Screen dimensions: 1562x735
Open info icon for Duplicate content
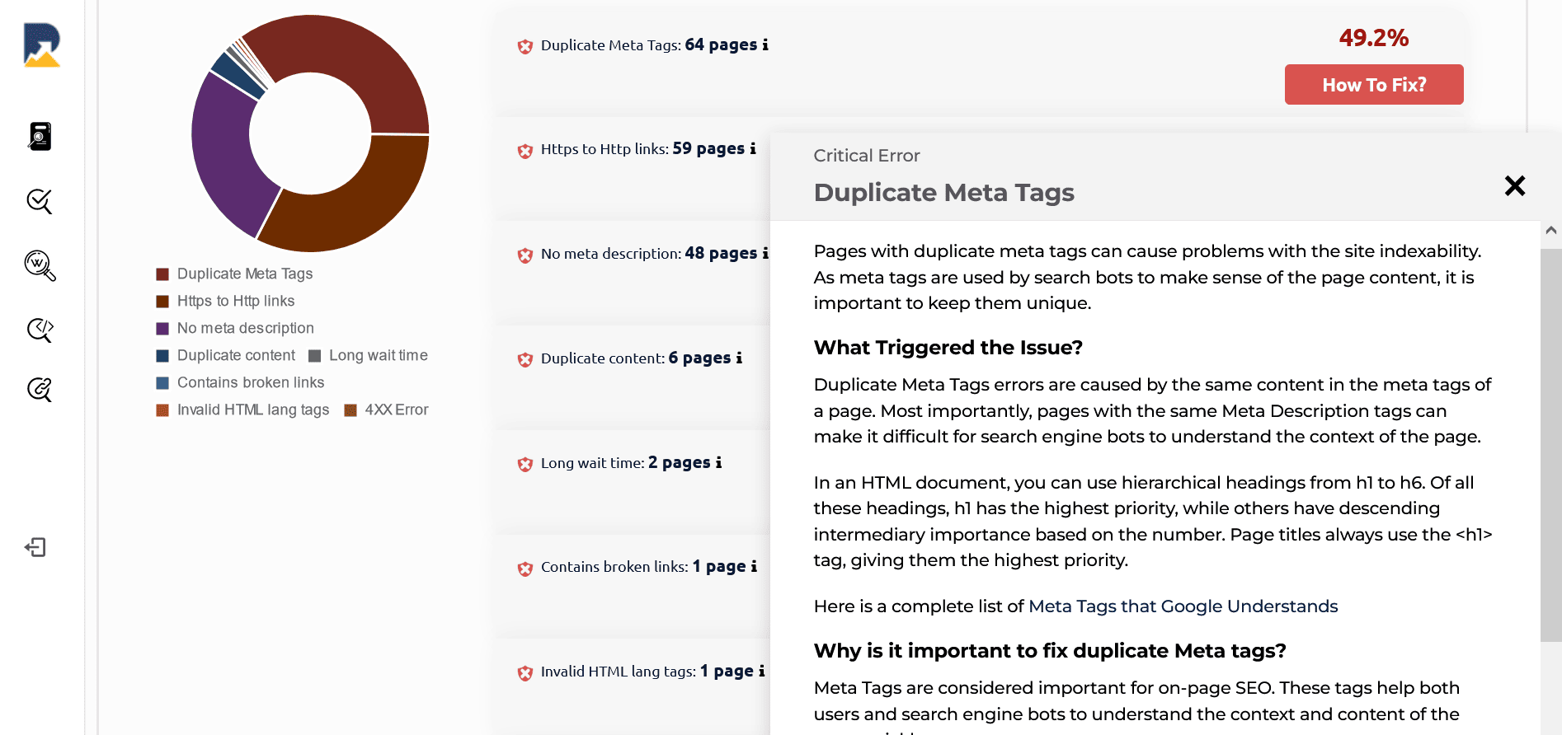tap(739, 358)
